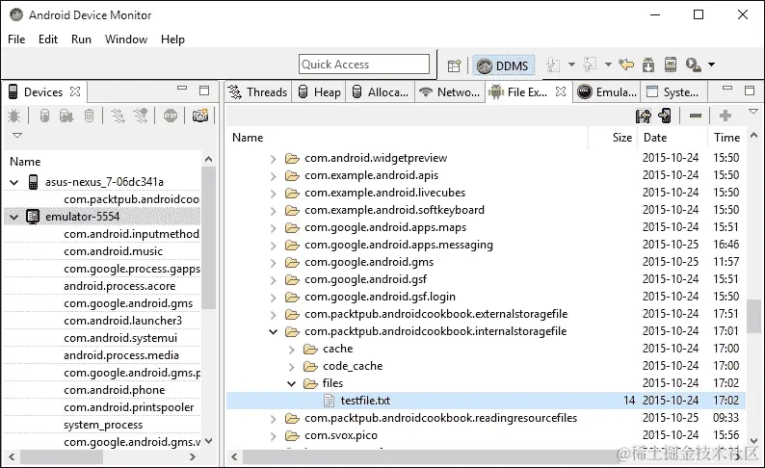Viewport: 765px width, 468px height.
Task: Click the Android Virtual Device Manager icon
Action: pos(671,65)
